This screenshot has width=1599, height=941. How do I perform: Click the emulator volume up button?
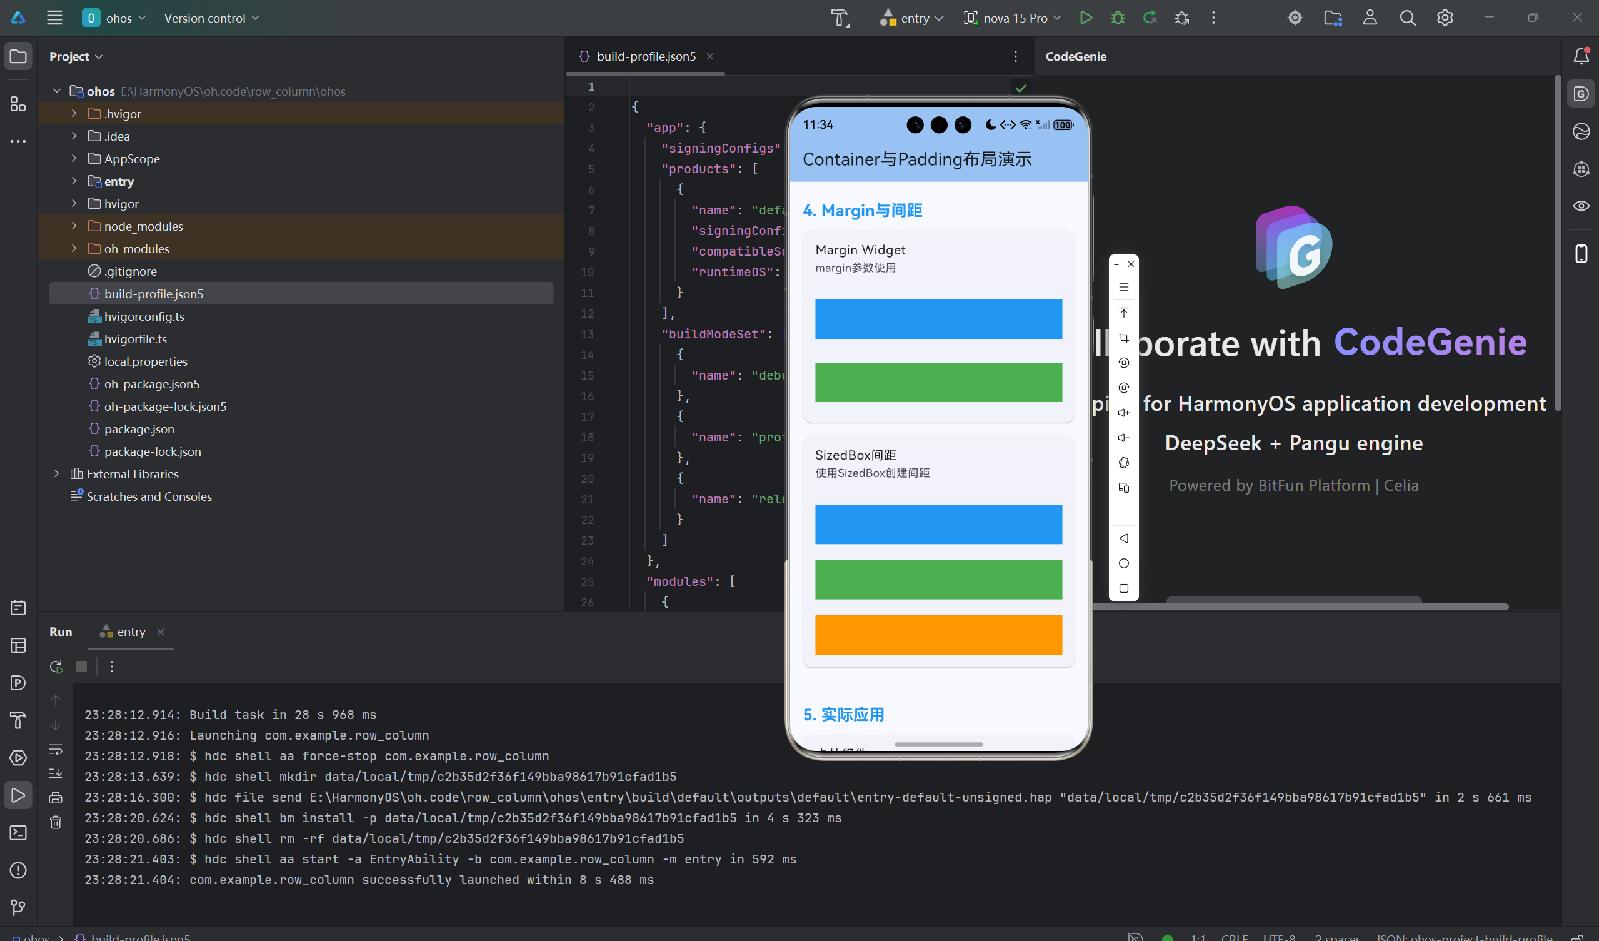point(1123,413)
